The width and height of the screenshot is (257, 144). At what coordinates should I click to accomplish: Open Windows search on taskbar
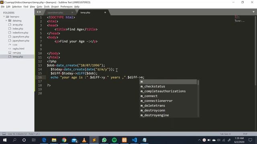point(14,140)
